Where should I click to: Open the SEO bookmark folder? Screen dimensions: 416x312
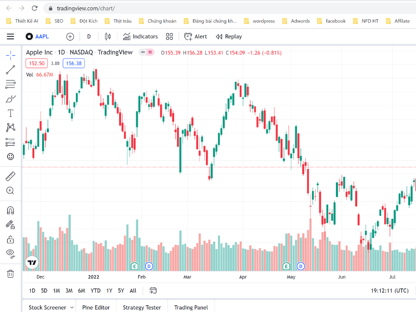point(55,21)
